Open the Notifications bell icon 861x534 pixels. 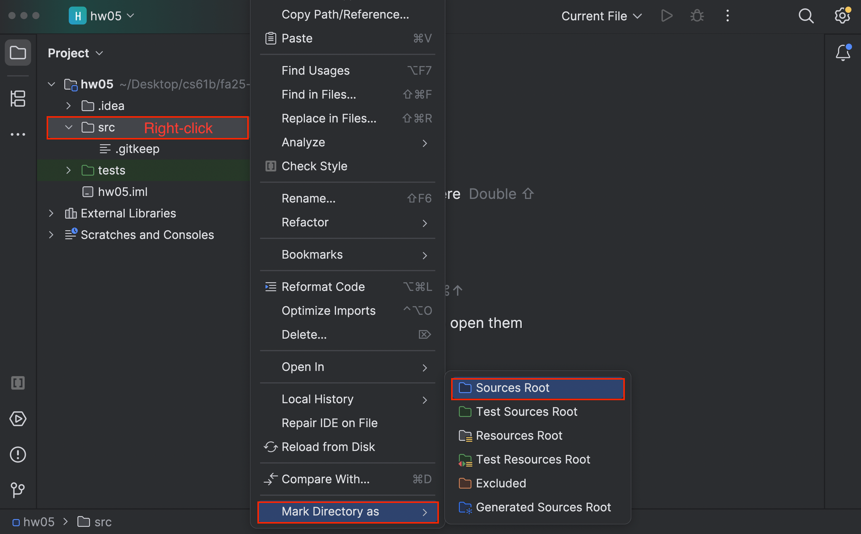click(x=843, y=53)
